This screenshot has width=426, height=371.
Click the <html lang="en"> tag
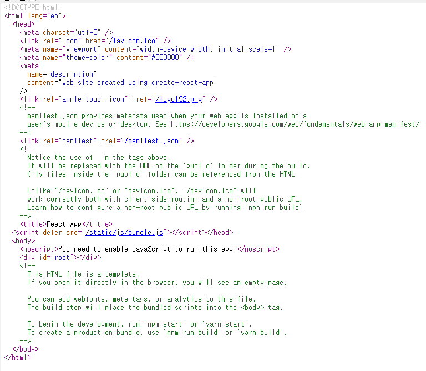tap(35, 16)
